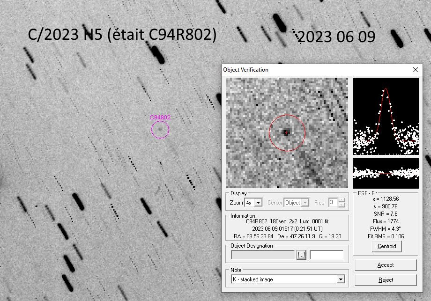The width and height of the screenshot is (431, 301).
Task: Click the PSF profile fit graph
Action: (386, 116)
